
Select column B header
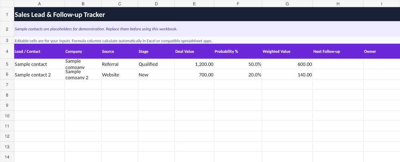pyautogui.click(x=83, y=4)
